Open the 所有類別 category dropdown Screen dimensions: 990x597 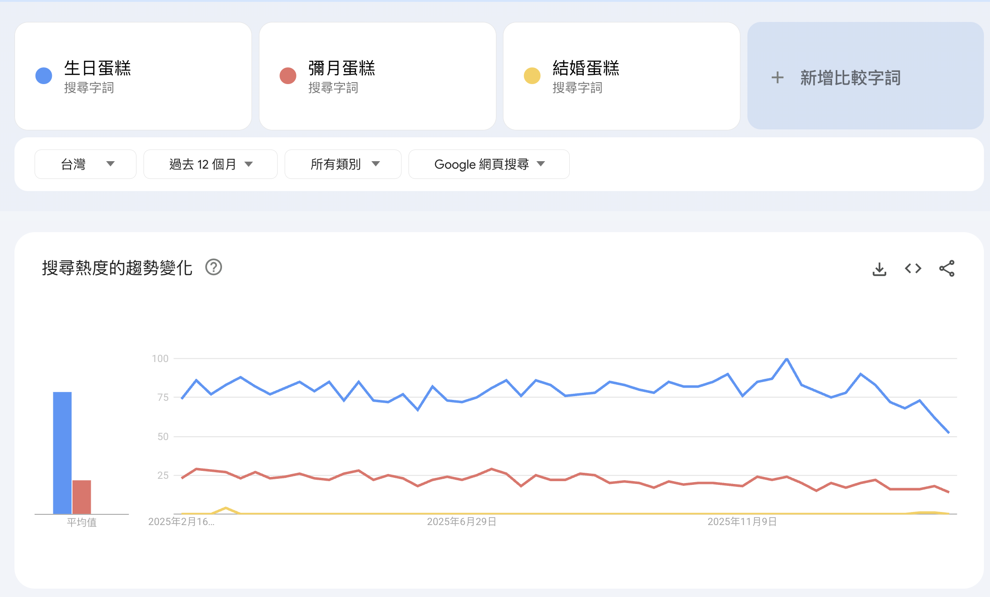click(343, 164)
